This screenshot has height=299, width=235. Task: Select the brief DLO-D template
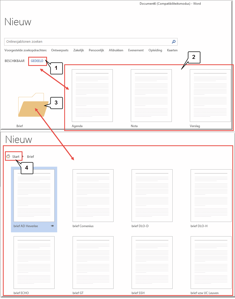pos(152,195)
